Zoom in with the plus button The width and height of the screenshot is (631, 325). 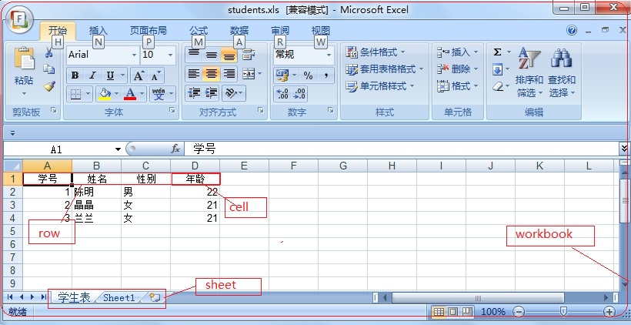pyautogui.click(x=609, y=311)
